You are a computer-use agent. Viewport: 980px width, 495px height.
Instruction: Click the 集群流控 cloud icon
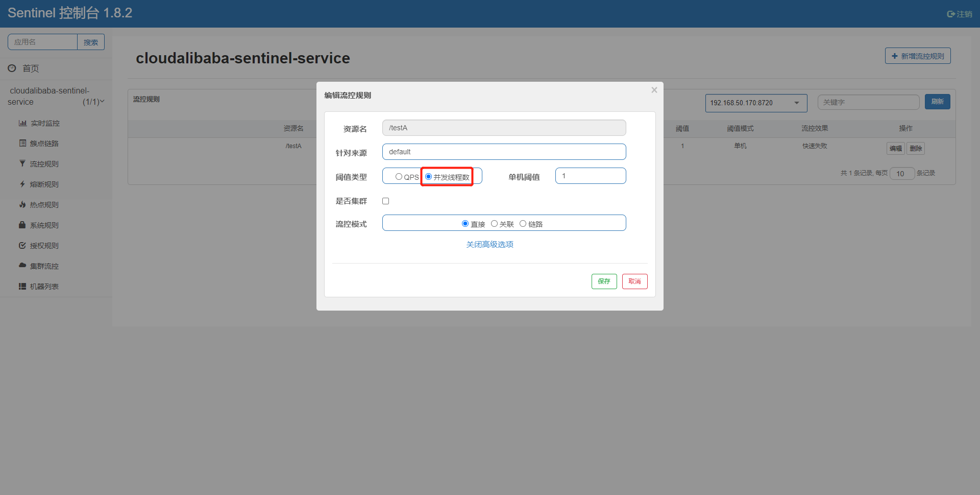[x=22, y=266]
